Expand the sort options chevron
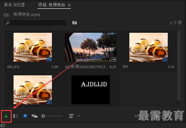 pyautogui.click(x=79, y=116)
